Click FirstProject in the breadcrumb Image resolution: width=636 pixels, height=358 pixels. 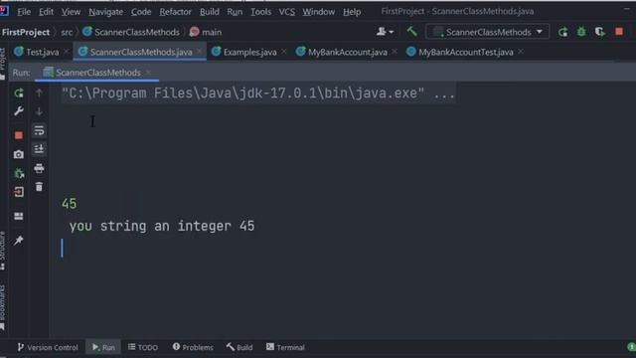(26, 32)
